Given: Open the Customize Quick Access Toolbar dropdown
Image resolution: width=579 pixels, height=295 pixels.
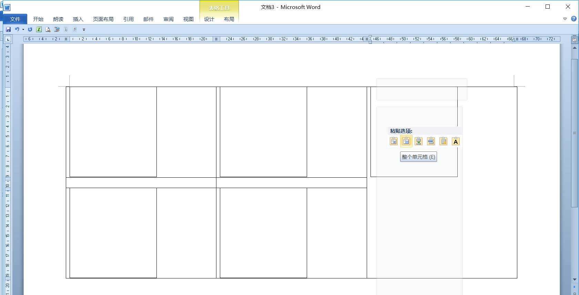Looking at the screenshot, I should 84,30.
